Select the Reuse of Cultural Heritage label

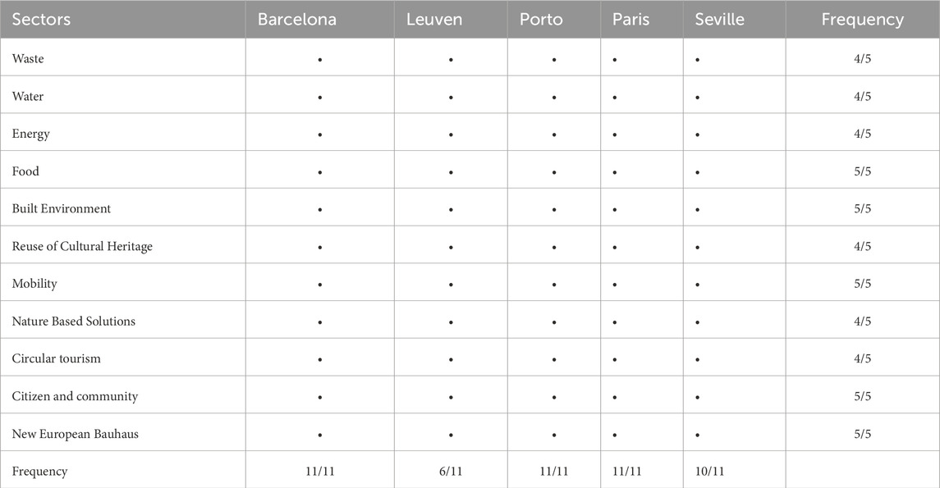pos(82,247)
